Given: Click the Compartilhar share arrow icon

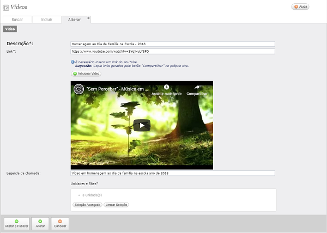Looking at the screenshot, I should click(x=197, y=87).
